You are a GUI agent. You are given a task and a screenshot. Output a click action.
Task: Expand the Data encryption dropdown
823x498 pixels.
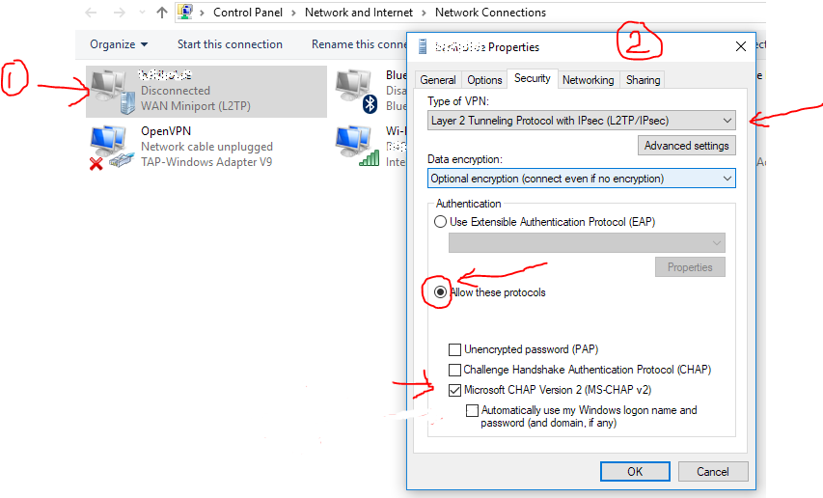pos(582,179)
